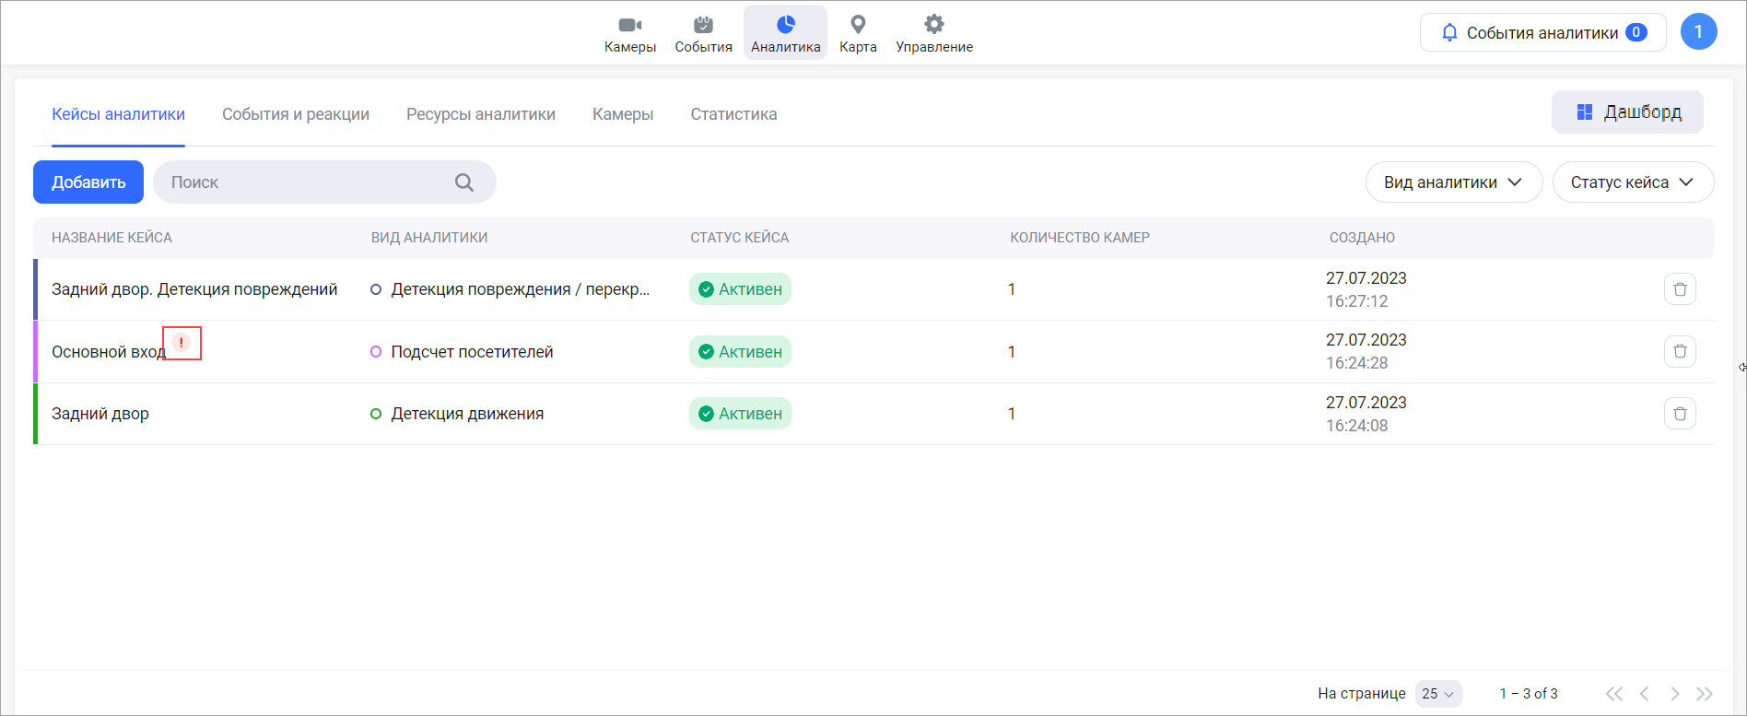This screenshot has width=1747, height=716.
Task: Open the Cameras section in top navigation
Action: [629, 33]
